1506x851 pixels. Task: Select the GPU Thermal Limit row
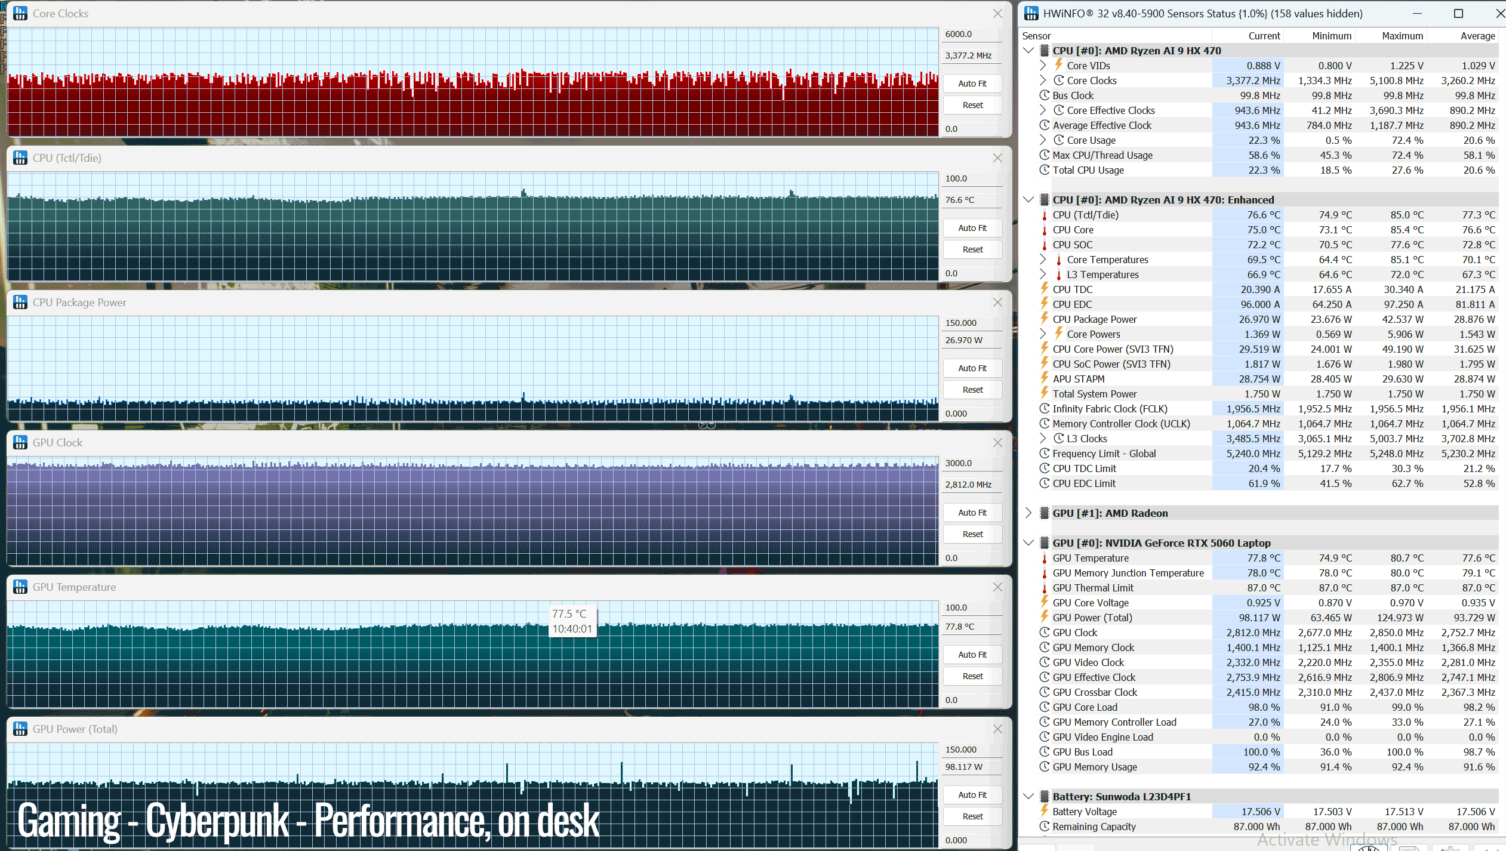point(1260,588)
